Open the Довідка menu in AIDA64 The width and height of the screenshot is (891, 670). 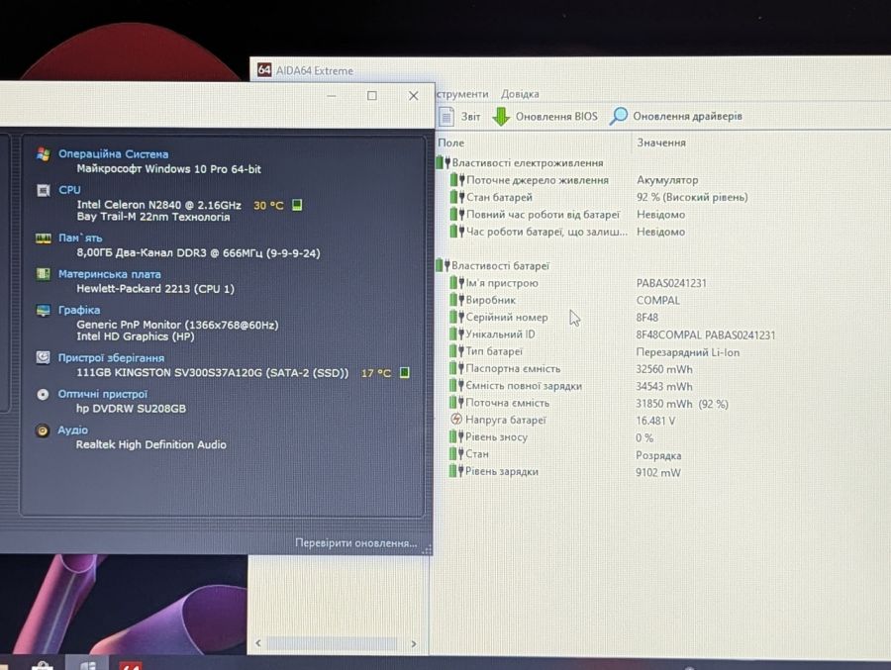[520, 94]
